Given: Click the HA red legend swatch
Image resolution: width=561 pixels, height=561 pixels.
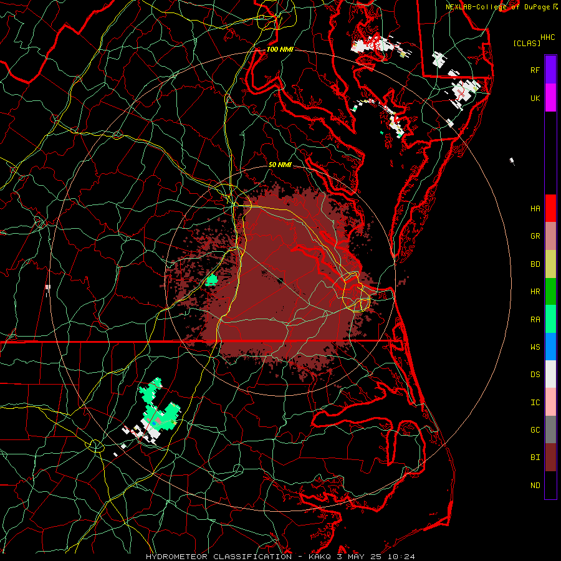Looking at the screenshot, I should 550,208.
